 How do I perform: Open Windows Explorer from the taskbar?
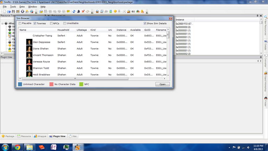[x=29, y=147]
